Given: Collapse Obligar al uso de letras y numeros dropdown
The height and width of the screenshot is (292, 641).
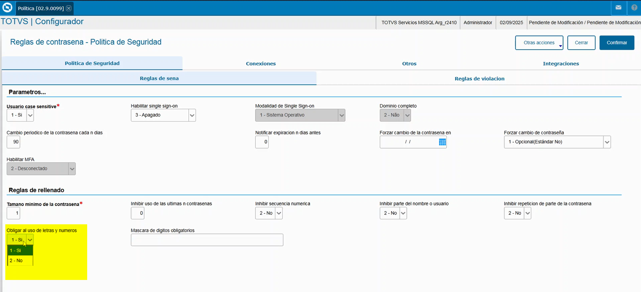Looking at the screenshot, I should [x=30, y=240].
